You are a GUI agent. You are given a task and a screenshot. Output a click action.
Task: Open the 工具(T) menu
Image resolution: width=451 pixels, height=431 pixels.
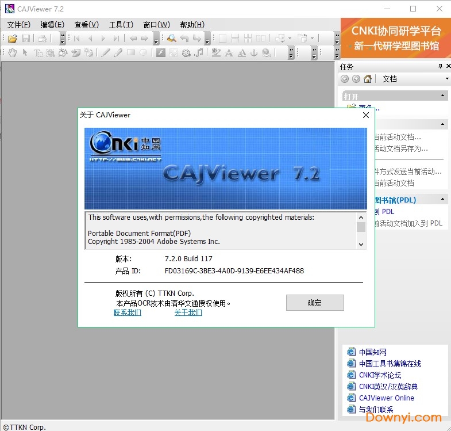tap(121, 25)
